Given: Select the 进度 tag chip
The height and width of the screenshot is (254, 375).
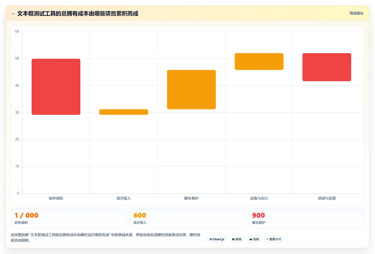Looking at the screenshot, I should (254, 239).
